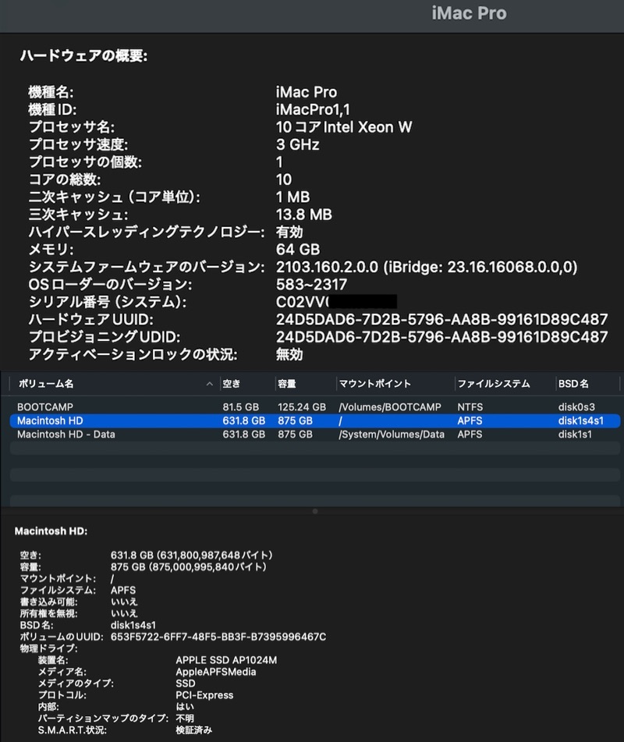The image size is (624, 742).
Task: Click free space 631,800,987,648 bytes value
Action: tap(192, 555)
